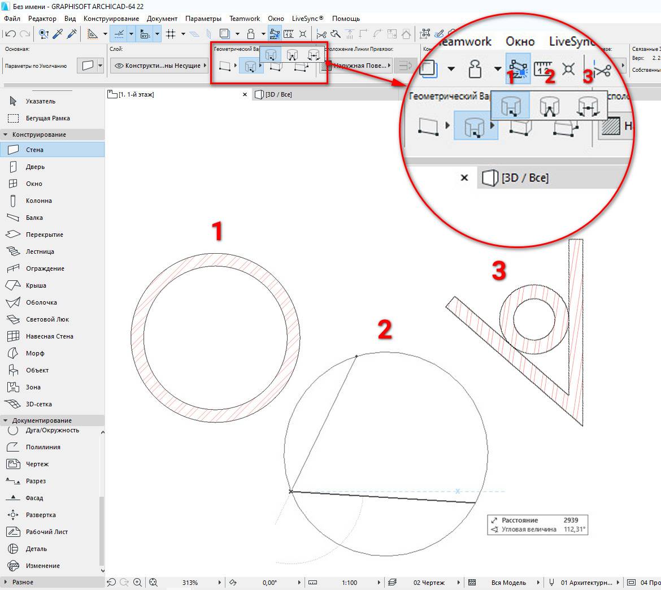This screenshot has height=590, width=661.
Task: Choose the Stair (Лестница) tool
Action: pyautogui.click(x=40, y=251)
